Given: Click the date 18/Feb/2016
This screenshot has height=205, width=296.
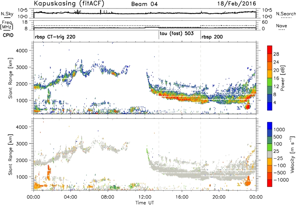Looking at the screenshot, I should pyautogui.click(x=237, y=3).
